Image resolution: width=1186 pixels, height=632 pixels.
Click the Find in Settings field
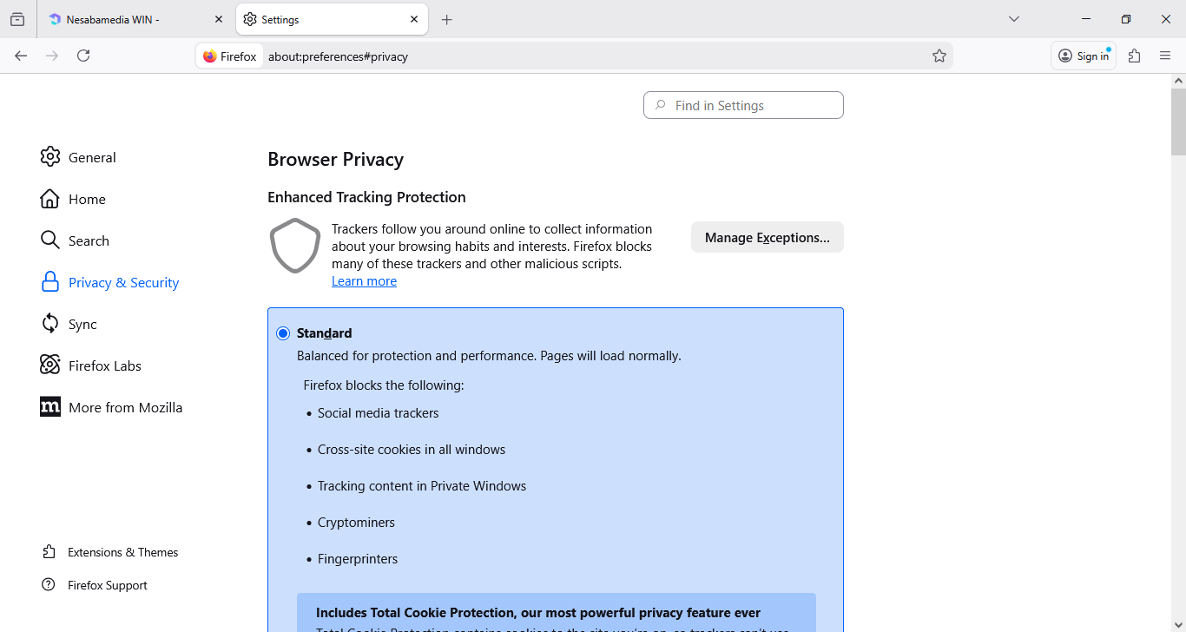(743, 105)
